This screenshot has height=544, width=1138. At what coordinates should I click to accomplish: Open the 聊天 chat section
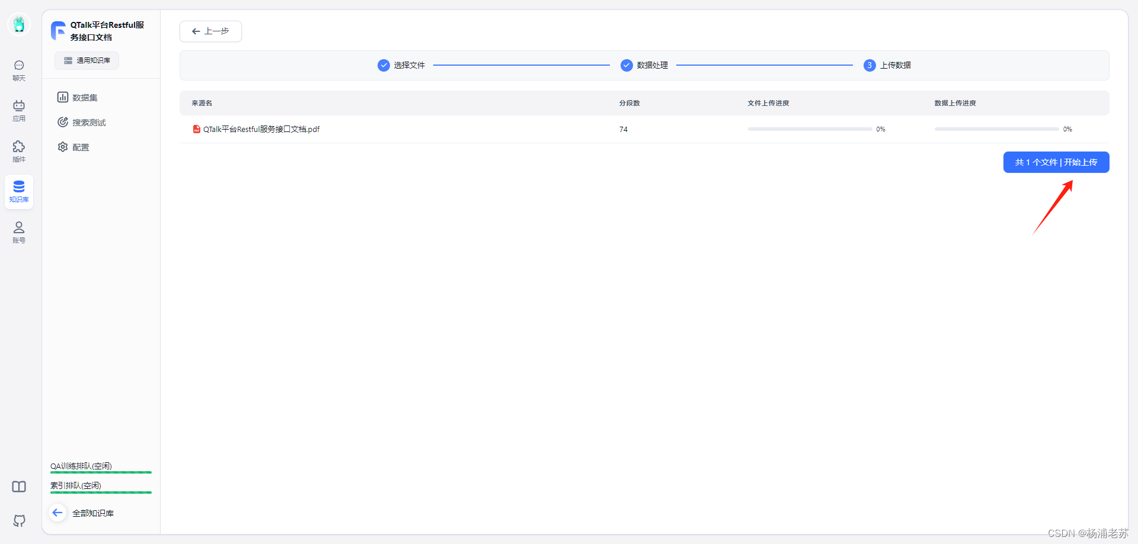coord(19,70)
